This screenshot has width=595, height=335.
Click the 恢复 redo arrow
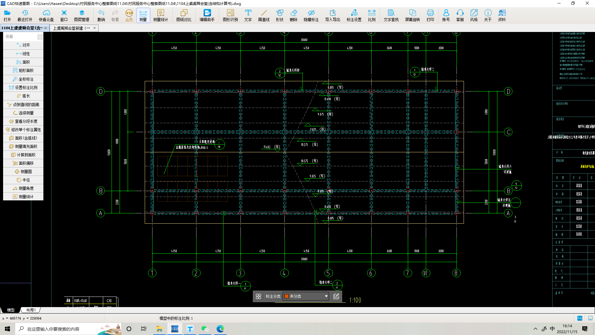(x=115, y=15)
